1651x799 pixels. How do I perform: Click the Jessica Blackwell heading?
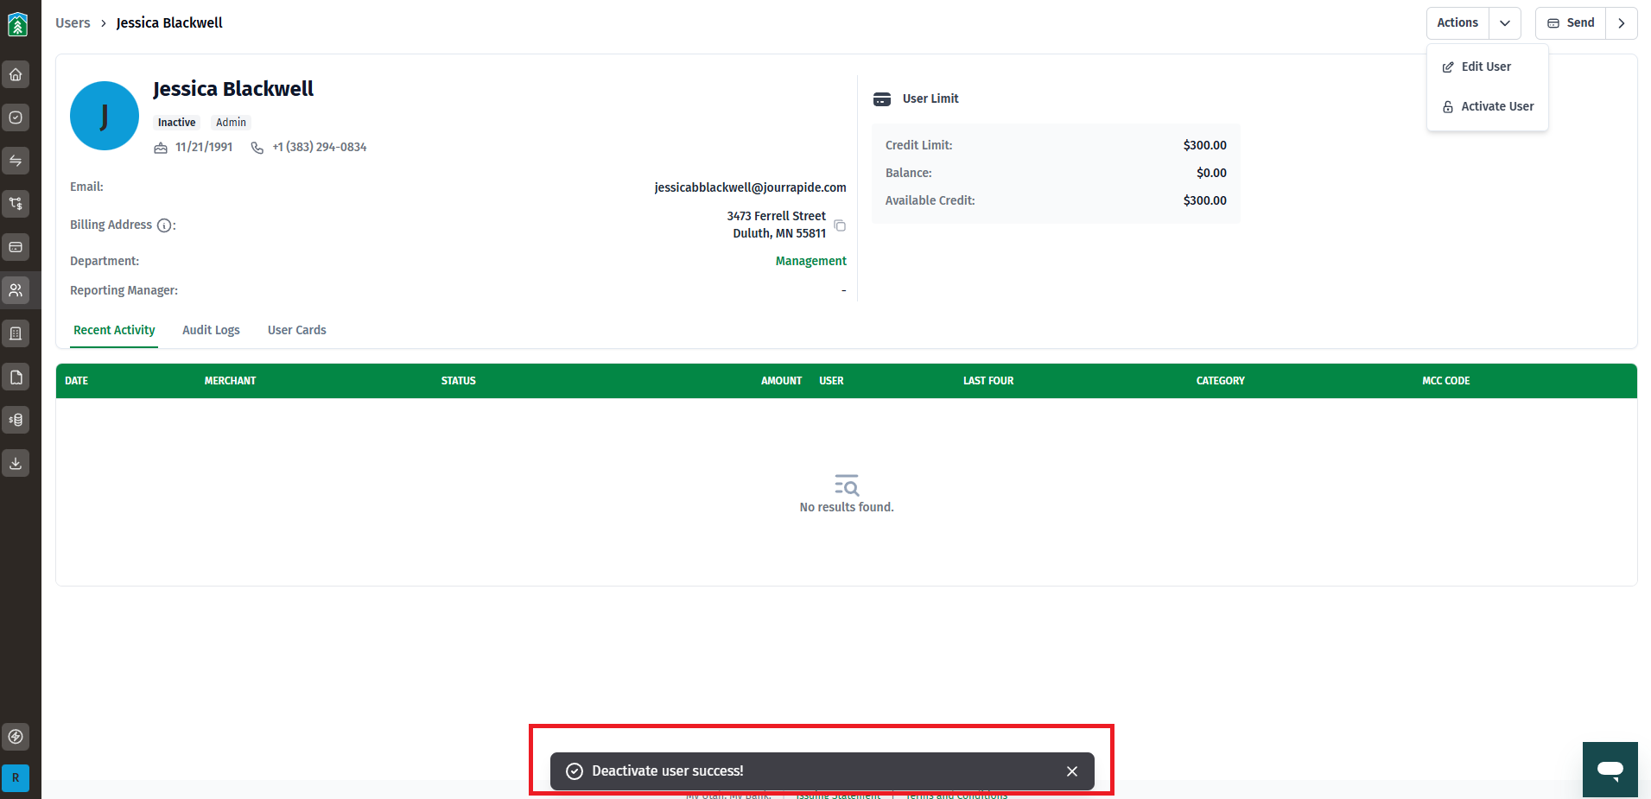coord(233,89)
